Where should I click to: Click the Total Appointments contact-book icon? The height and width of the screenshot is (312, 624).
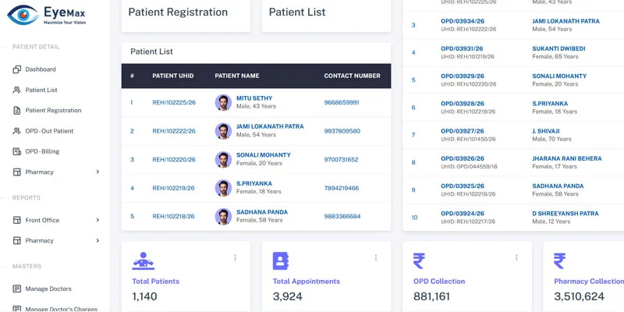click(281, 261)
